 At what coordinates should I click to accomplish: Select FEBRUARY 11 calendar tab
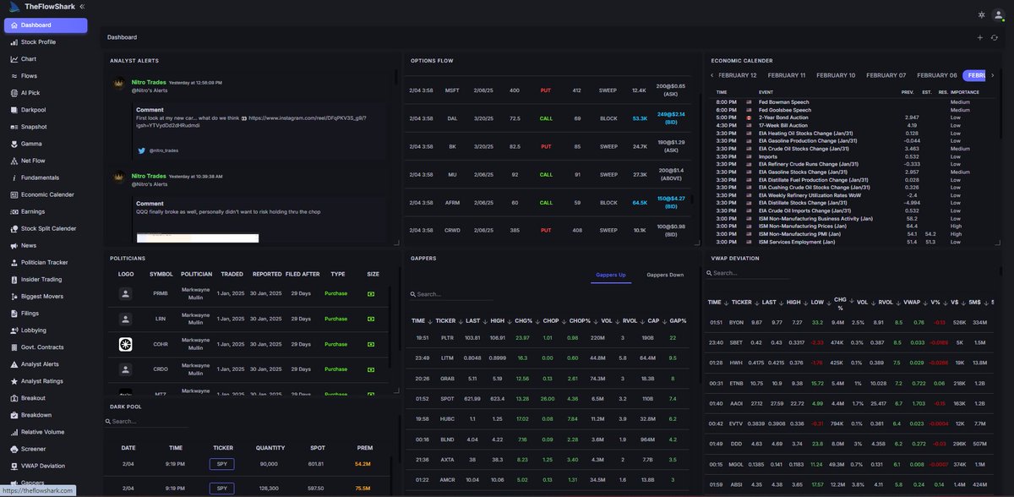pyautogui.click(x=786, y=75)
